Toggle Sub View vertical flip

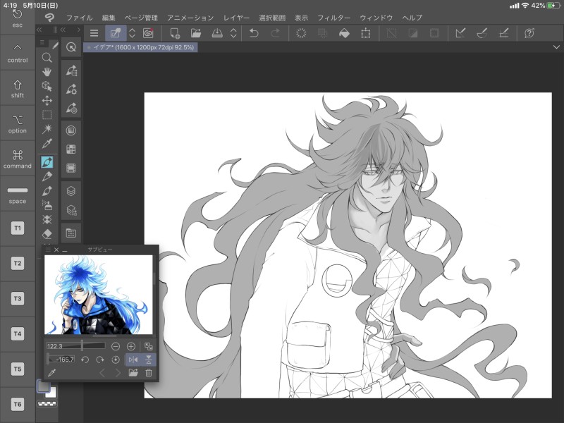coord(149,360)
